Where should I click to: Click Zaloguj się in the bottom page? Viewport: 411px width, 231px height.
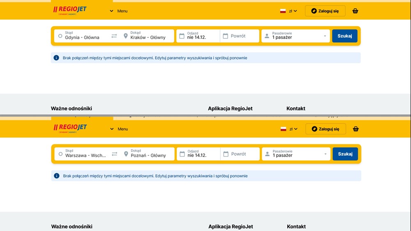pyautogui.click(x=326, y=129)
